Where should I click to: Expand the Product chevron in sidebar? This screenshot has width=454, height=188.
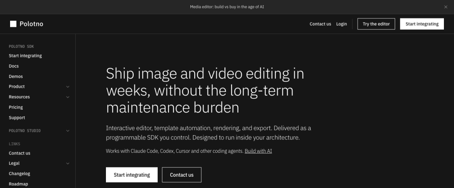click(x=68, y=87)
